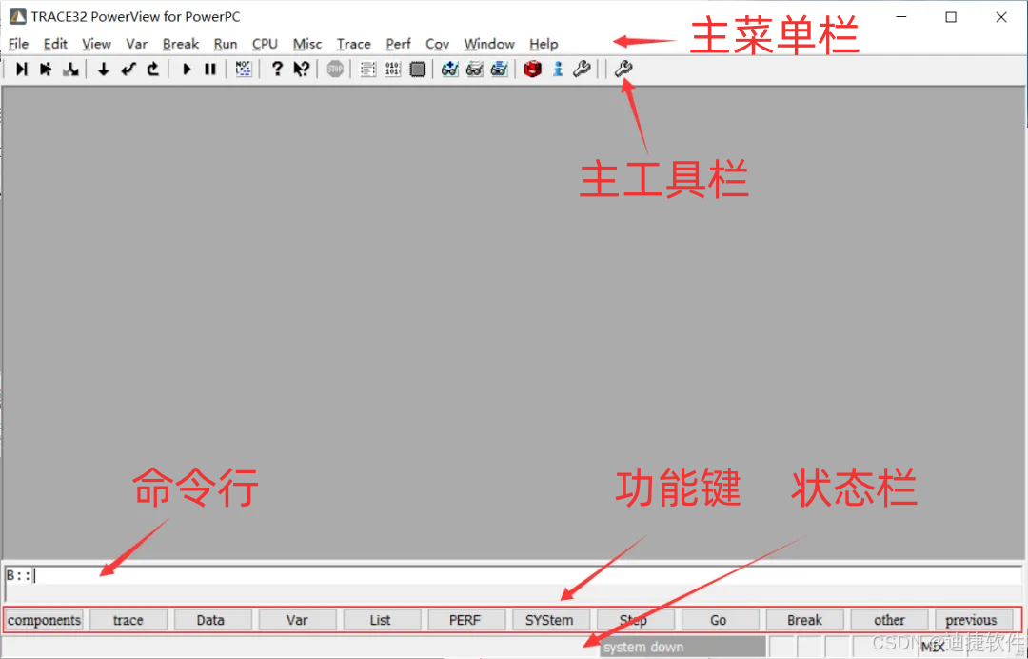Open the View menu

(96, 44)
